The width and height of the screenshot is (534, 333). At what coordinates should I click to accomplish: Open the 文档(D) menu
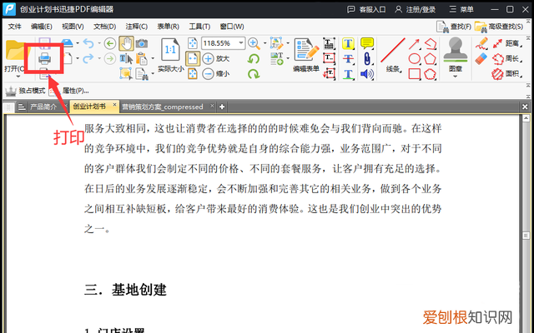pyautogui.click(x=104, y=27)
